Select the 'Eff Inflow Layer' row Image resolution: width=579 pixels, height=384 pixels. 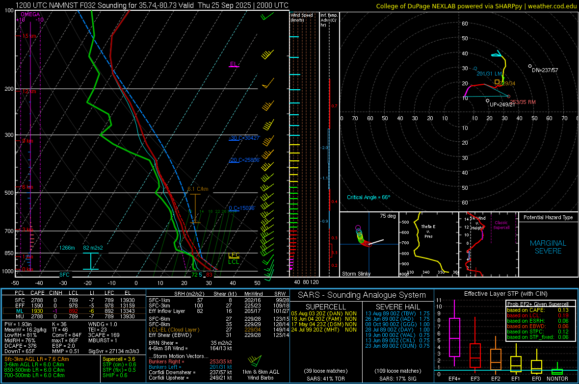pyautogui.click(x=219, y=311)
